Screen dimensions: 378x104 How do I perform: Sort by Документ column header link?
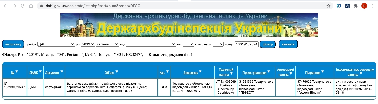coord(52,72)
